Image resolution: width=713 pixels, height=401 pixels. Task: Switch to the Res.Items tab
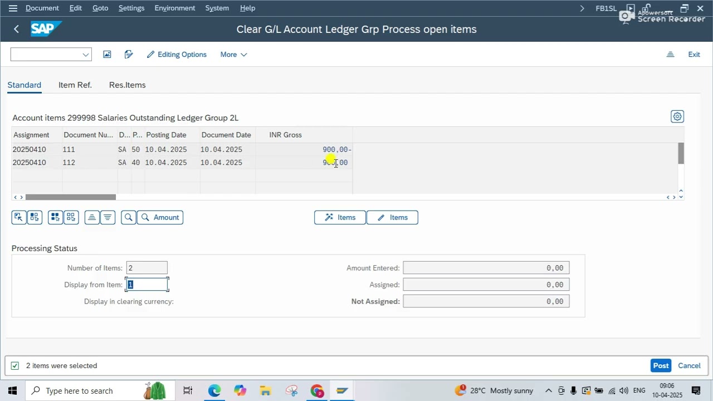click(x=127, y=85)
